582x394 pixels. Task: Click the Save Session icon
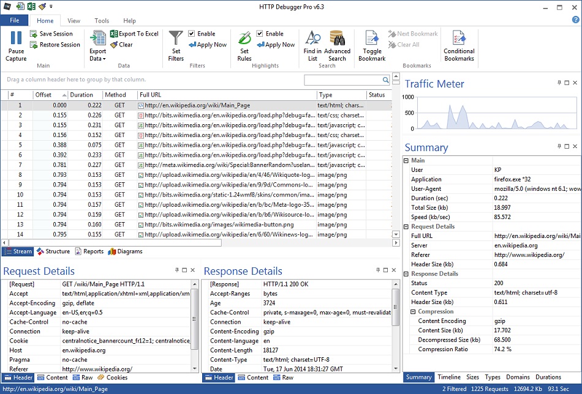click(34, 34)
